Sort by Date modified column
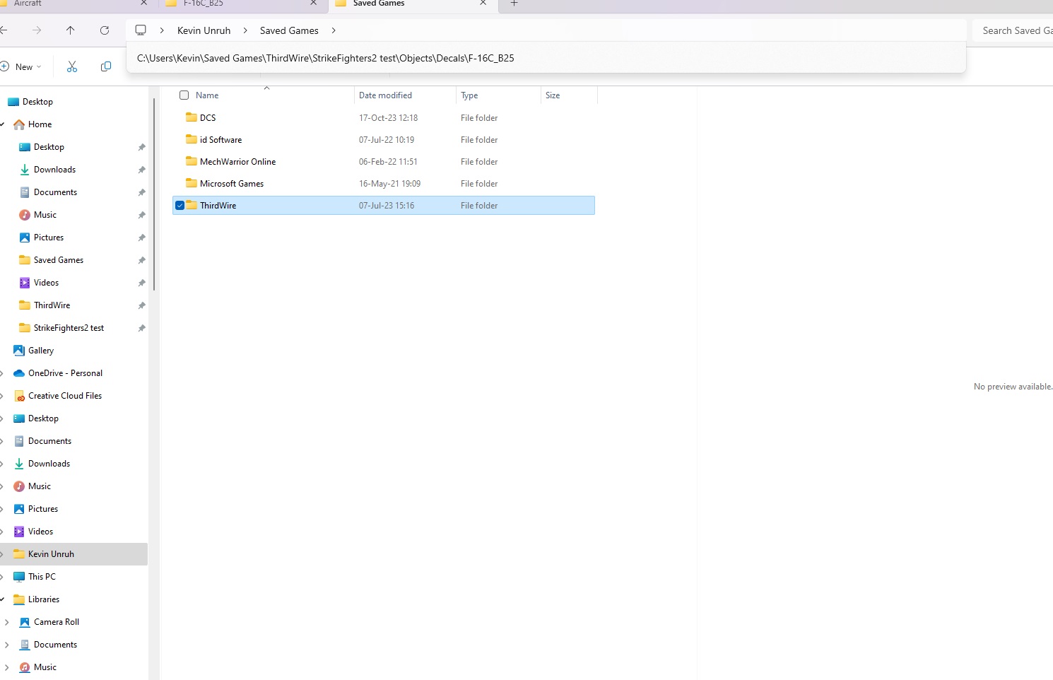The height and width of the screenshot is (680, 1053). pos(385,95)
